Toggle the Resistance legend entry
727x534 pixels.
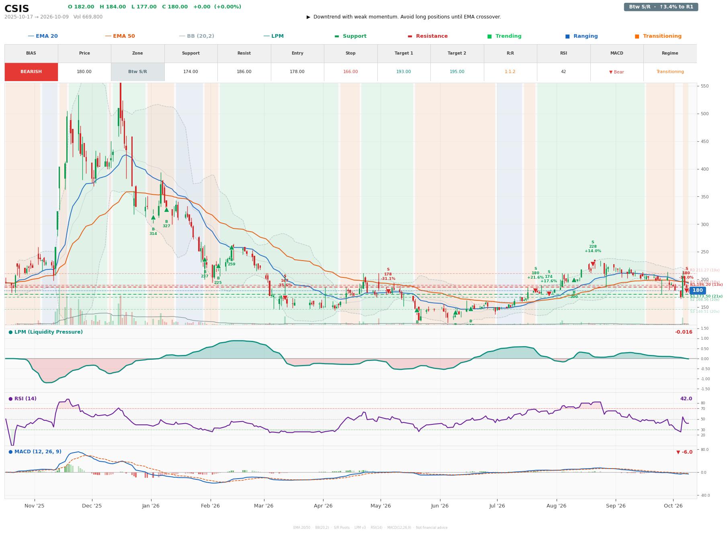[428, 36]
